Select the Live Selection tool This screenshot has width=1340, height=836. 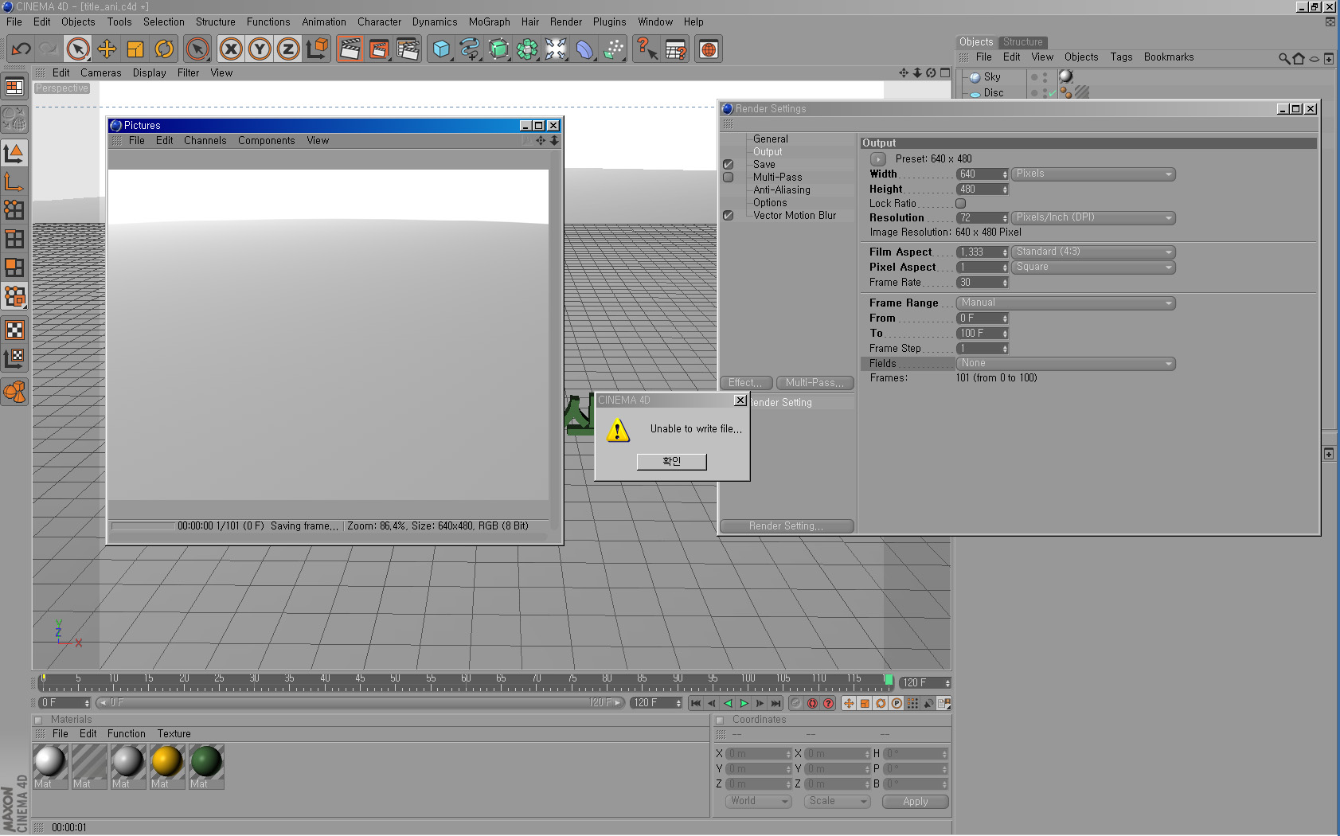click(78, 49)
